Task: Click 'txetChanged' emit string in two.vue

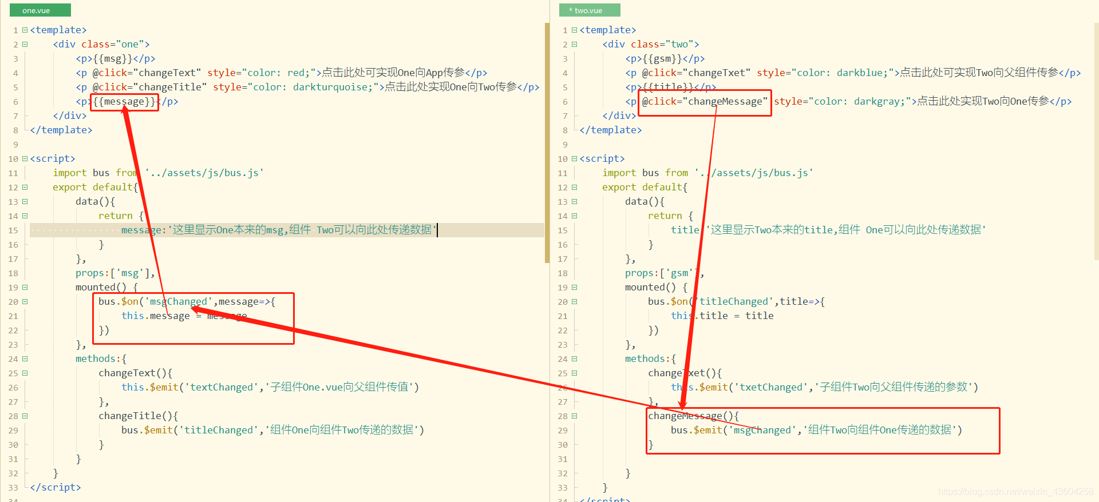Action: coord(771,387)
